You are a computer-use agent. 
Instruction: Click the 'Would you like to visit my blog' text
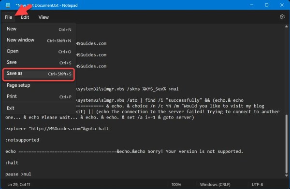[x=223, y=106]
